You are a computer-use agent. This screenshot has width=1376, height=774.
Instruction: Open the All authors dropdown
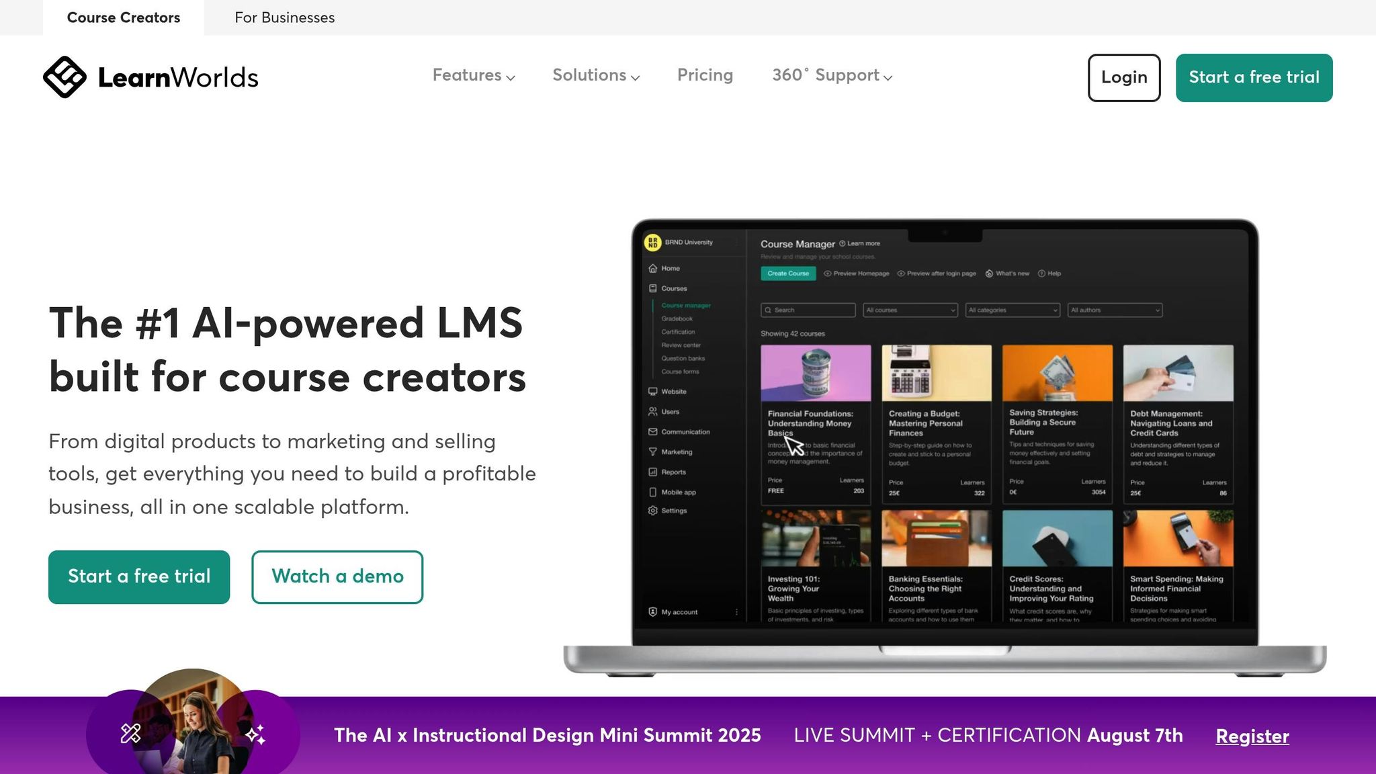click(1115, 310)
